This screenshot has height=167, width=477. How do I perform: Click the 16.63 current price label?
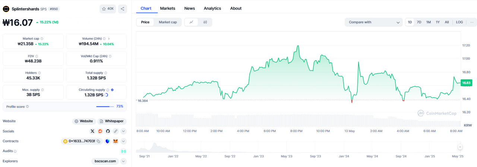pos(466,83)
